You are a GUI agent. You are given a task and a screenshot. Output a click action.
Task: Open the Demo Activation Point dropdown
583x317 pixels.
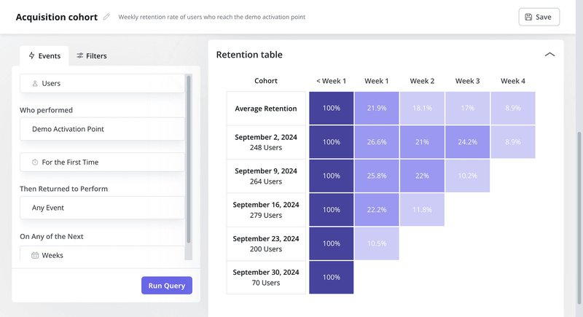coord(102,129)
